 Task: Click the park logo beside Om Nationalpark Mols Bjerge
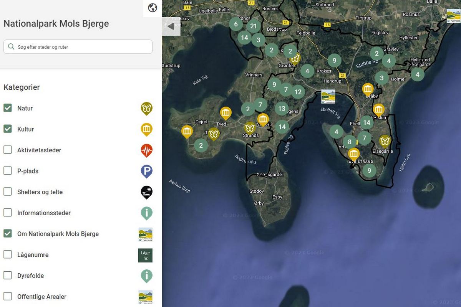(x=146, y=234)
